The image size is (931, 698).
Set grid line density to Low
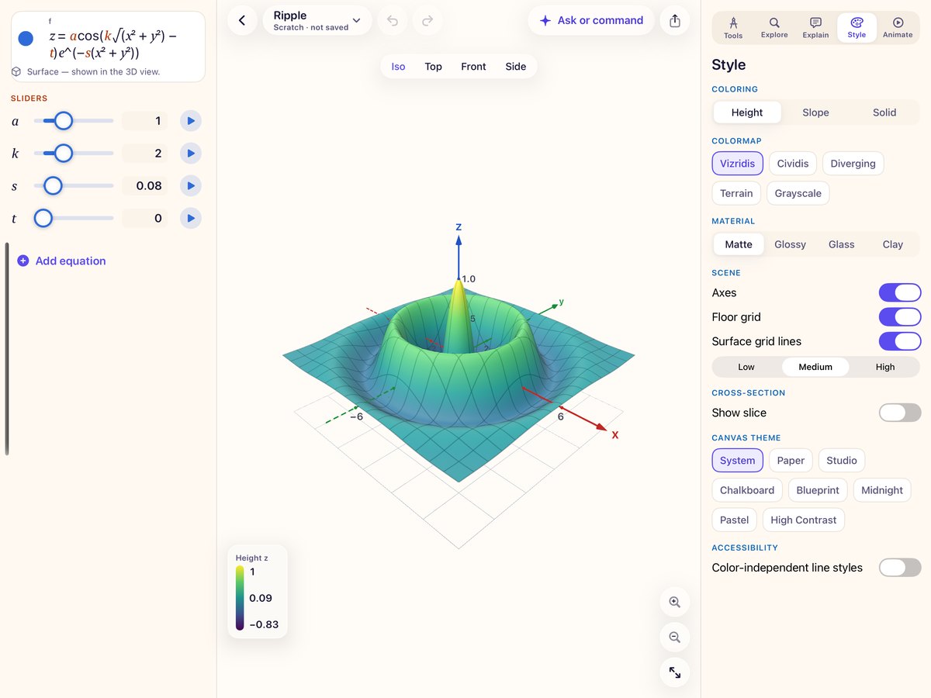[x=746, y=367]
